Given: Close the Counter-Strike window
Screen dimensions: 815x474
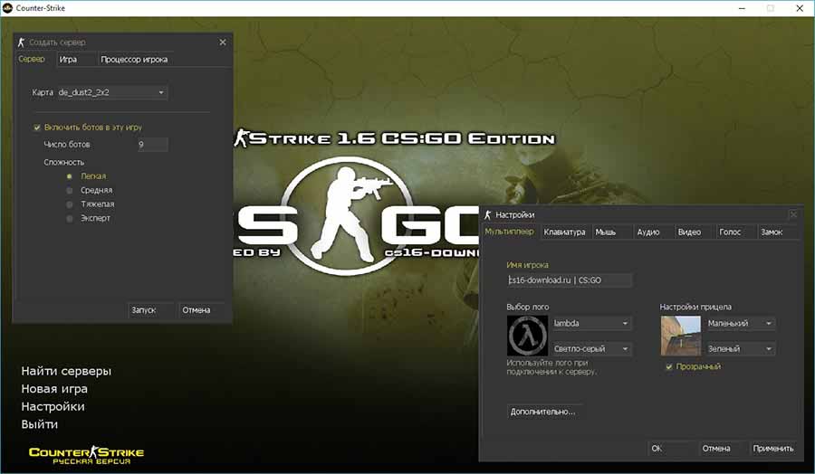Looking at the screenshot, I should (800, 8).
